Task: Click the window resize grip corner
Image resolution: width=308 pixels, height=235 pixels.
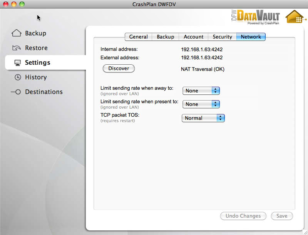Action: (x=305, y=232)
